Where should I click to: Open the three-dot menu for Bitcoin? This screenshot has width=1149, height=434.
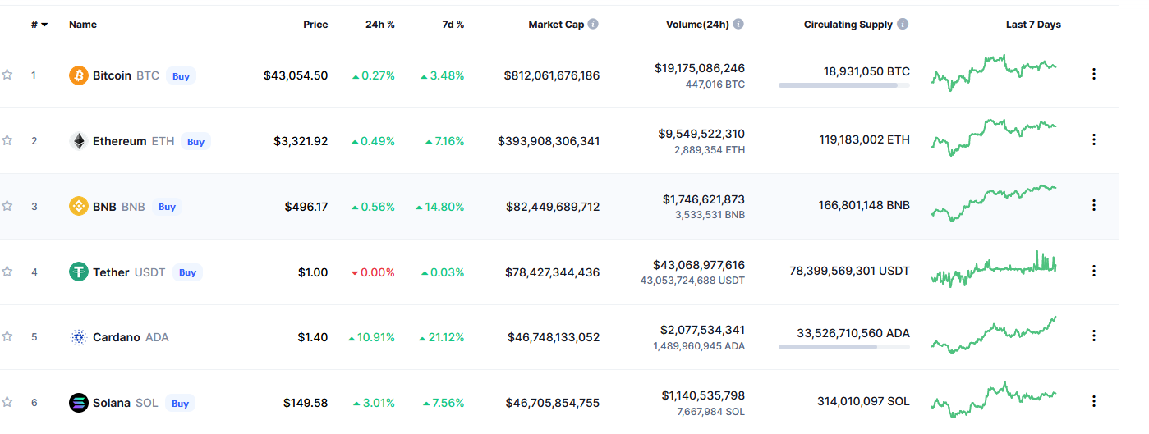pyautogui.click(x=1093, y=74)
